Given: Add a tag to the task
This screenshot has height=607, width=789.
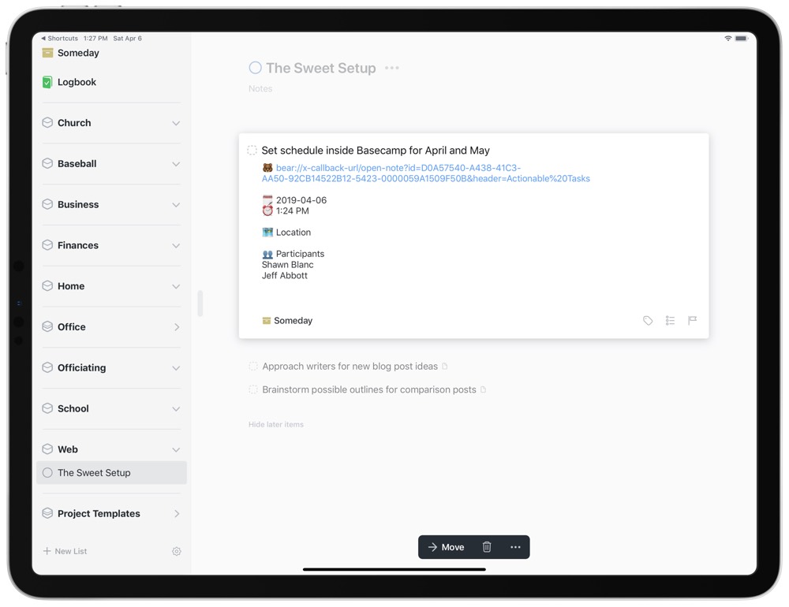Looking at the screenshot, I should pos(648,320).
